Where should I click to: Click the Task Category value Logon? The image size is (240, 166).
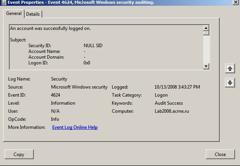[161, 95]
